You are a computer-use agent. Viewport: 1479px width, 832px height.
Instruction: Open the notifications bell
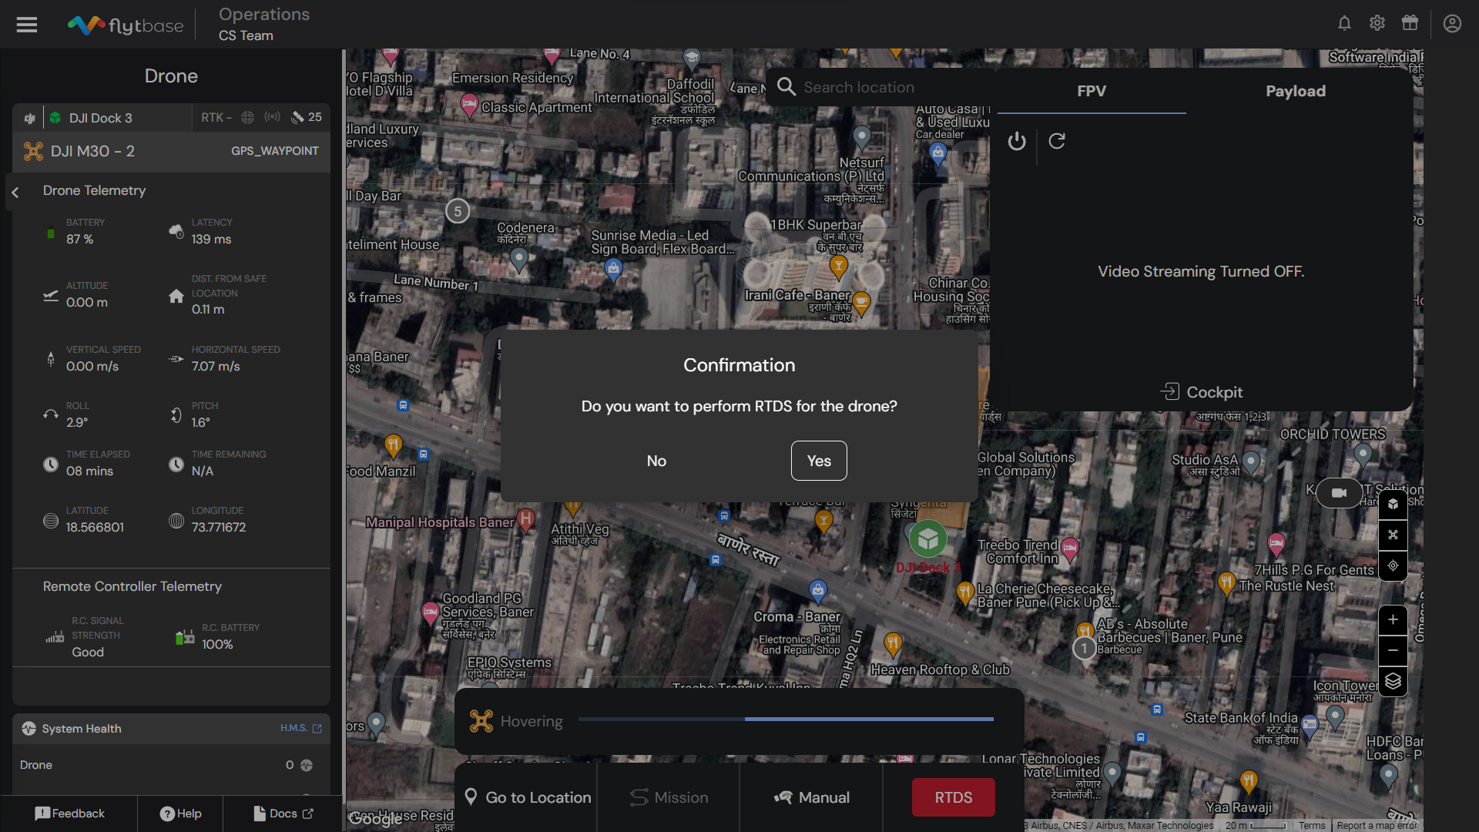pos(1344,23)
